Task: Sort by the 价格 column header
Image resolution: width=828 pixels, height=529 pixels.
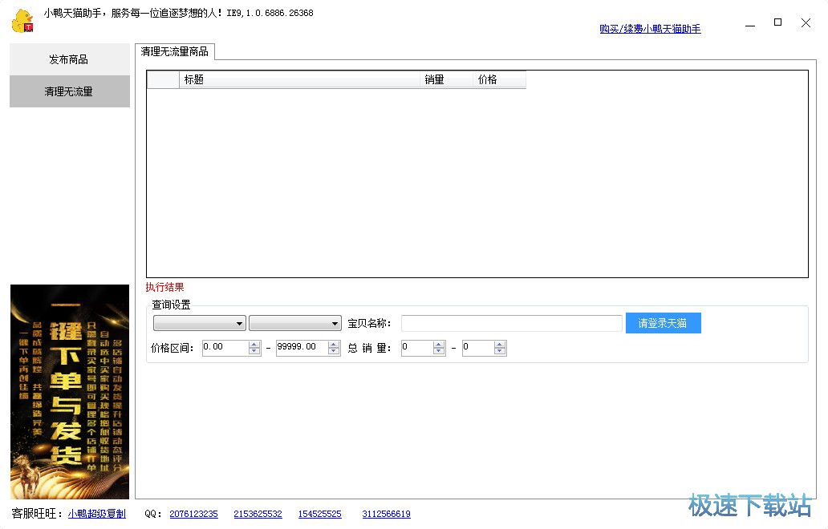Action: tap(497, 79)
